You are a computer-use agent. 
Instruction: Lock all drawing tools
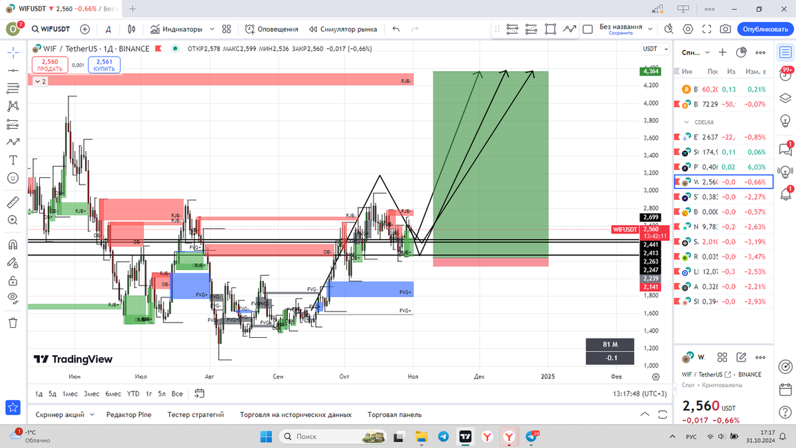point(13,281)
